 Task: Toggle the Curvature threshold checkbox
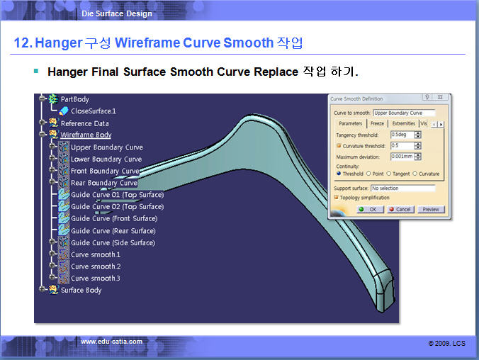pyautogui.click(x=339, y=146)
